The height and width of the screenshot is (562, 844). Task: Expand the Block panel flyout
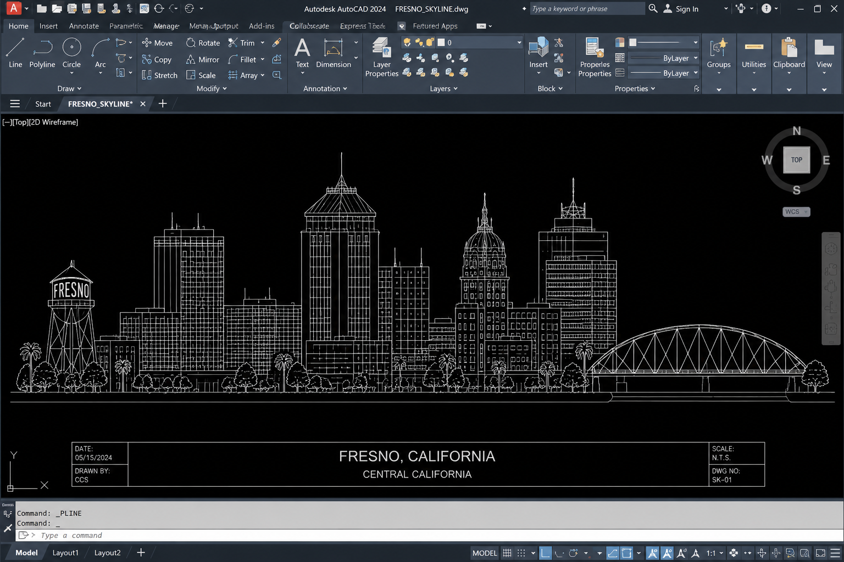[550, 88]
